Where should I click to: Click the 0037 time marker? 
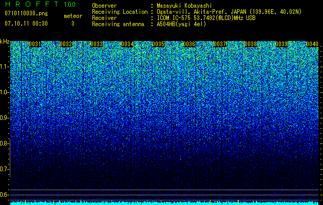(x=220, y=44)
